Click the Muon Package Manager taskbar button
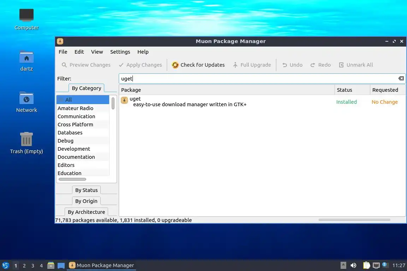The image size is (407, 271). point(101,265)
